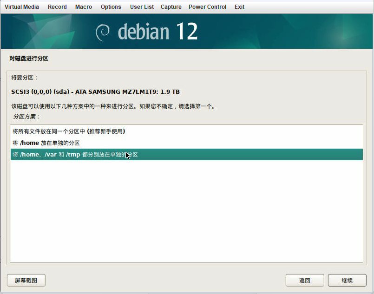Open the Power Control menu
This screenshot has width=374, height=294.
(x=208, y=7)
